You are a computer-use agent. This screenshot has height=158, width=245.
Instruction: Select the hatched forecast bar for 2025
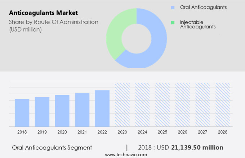click(x=162, y=104)
